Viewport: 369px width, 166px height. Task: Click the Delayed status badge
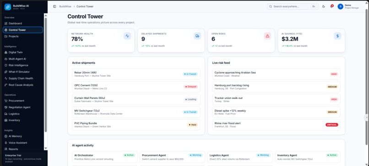[x=191, y=87]
